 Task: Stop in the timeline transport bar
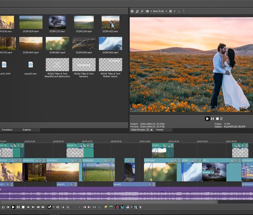point(23,207)
